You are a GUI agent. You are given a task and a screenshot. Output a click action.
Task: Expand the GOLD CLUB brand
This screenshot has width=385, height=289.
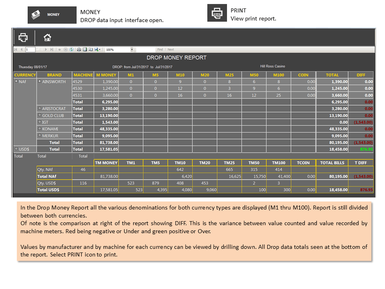[40, 115]
